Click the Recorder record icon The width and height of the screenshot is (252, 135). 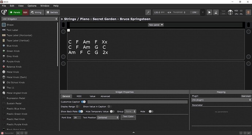[2, 133]
